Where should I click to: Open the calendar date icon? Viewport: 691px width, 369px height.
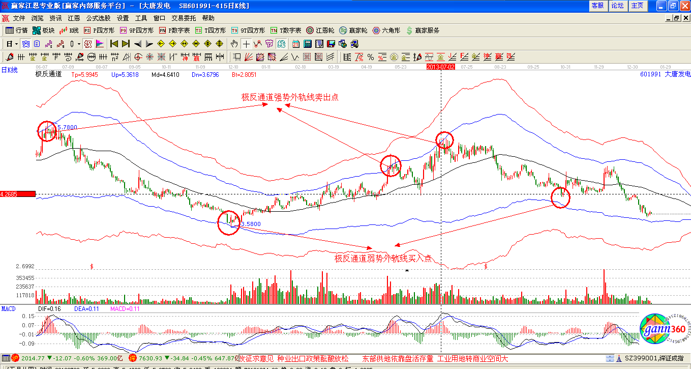[296, 44]
